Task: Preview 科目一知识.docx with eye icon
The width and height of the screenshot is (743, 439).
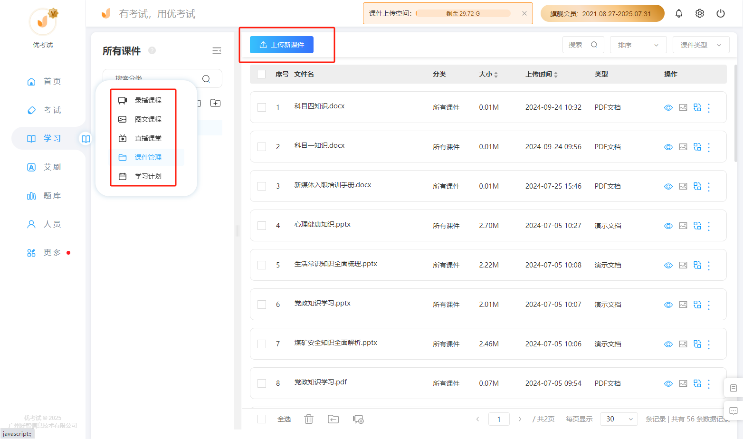Action: (x=668, y=147)
